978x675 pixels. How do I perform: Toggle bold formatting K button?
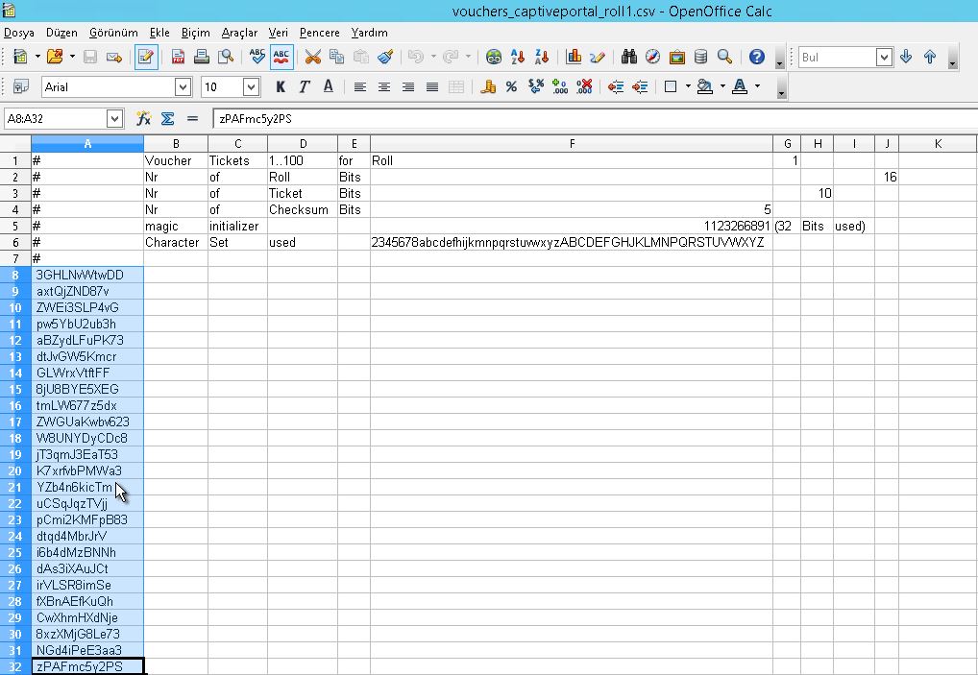coord(280,86)
